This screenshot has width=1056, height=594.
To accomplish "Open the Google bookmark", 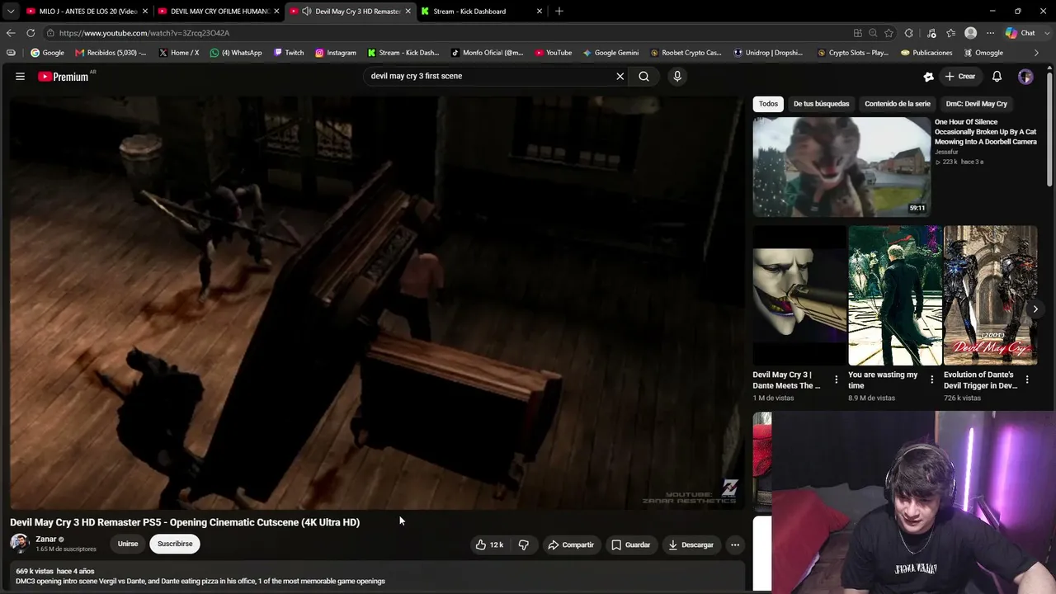I will (47, 53).
